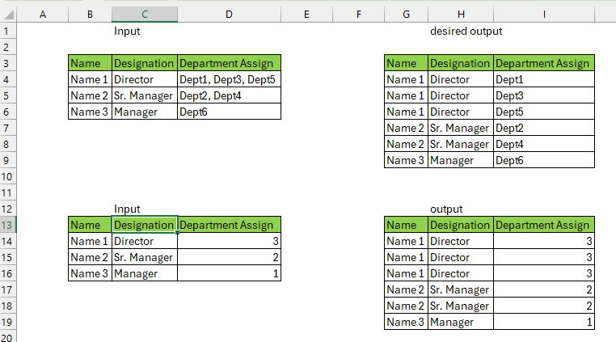This screenshot has height=342, width=616.
Task: Select "Department Assign" header in cell I13
Action: 544,225
